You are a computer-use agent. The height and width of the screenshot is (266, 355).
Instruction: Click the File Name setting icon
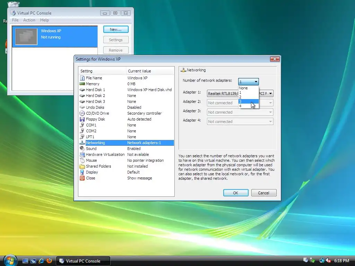click(x=82, y=78)
